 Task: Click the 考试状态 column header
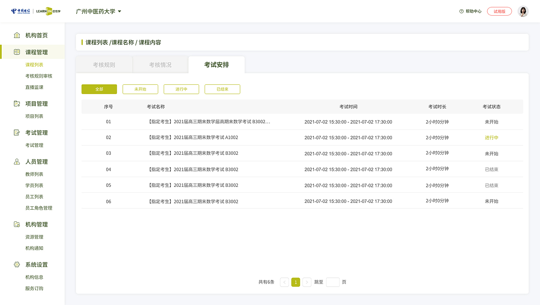click(x=491, y=107)
